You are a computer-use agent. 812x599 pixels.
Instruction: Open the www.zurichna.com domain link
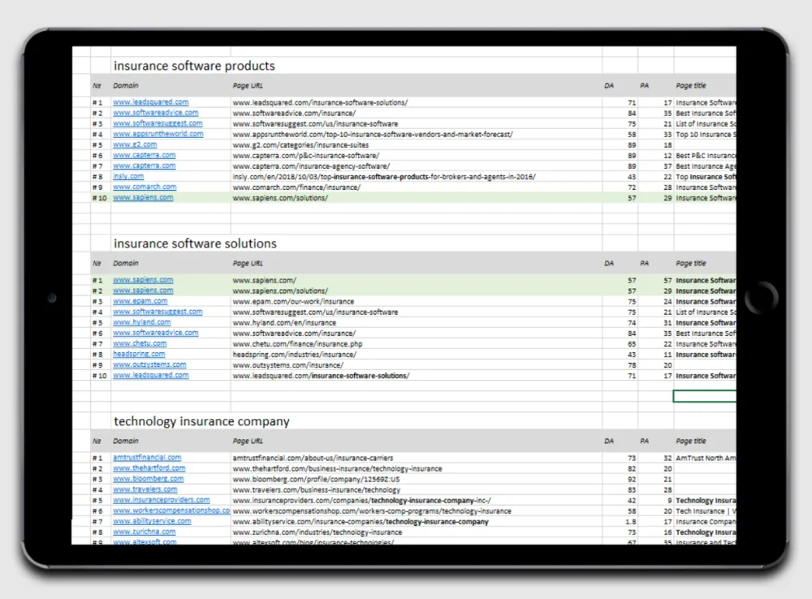(x=144, y=532)
